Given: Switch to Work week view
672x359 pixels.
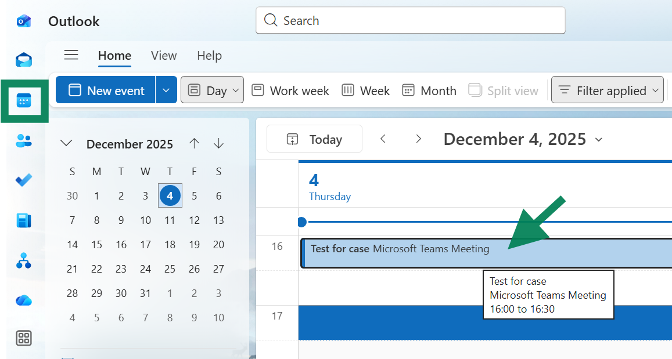Looking at the screenshot, I should point(290,90).
